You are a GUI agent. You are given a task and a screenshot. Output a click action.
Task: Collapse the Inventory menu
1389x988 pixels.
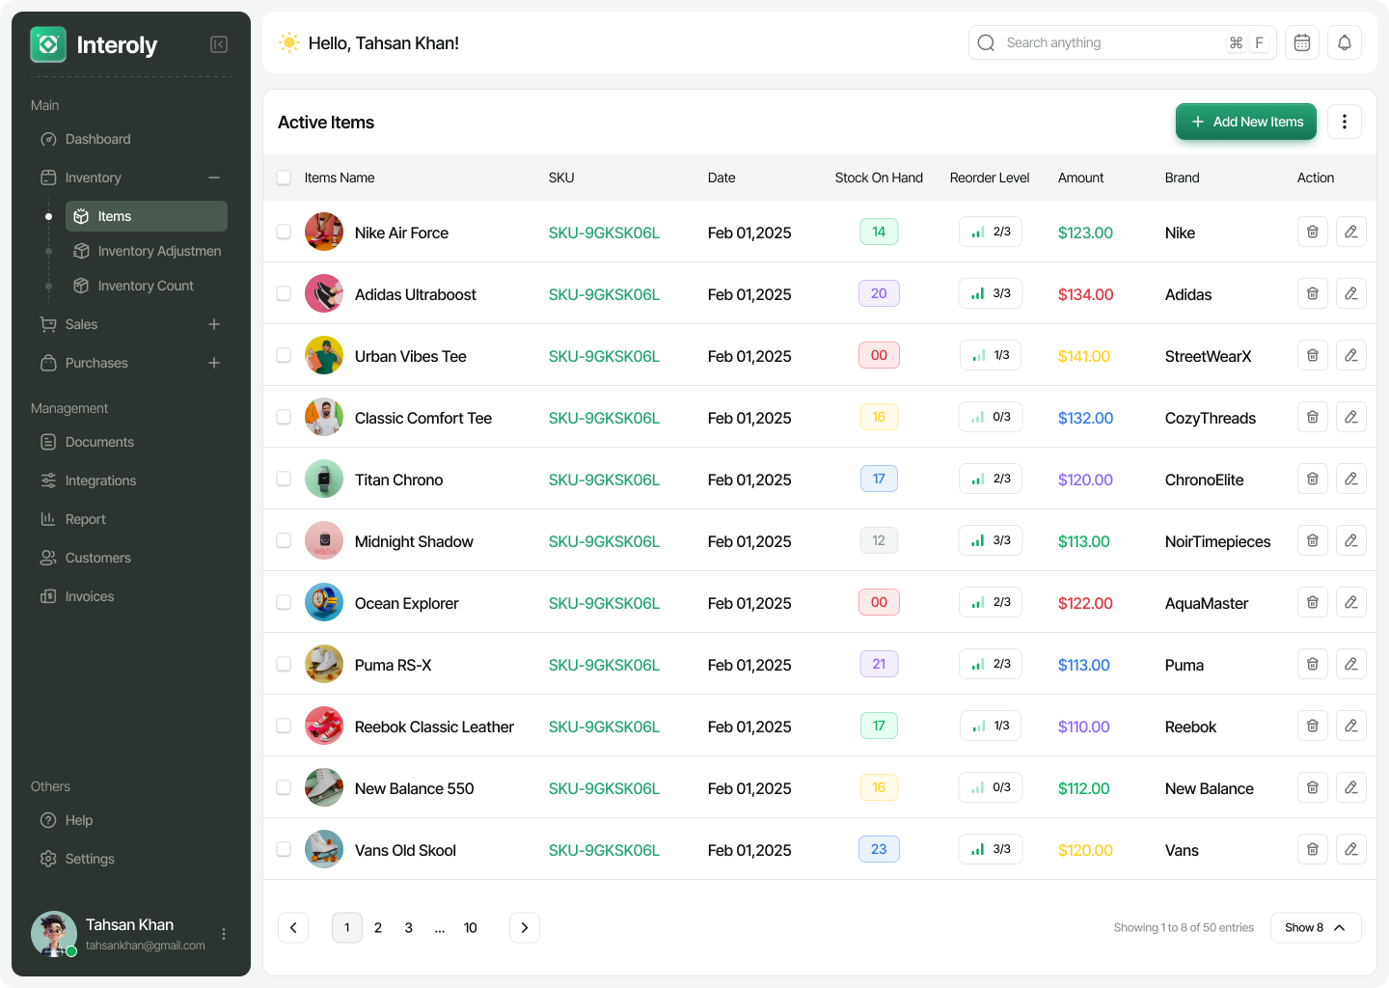(214, 178)
